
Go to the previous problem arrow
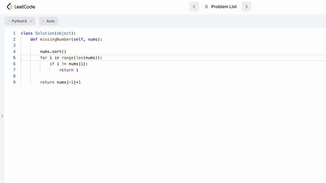(194, 7)
